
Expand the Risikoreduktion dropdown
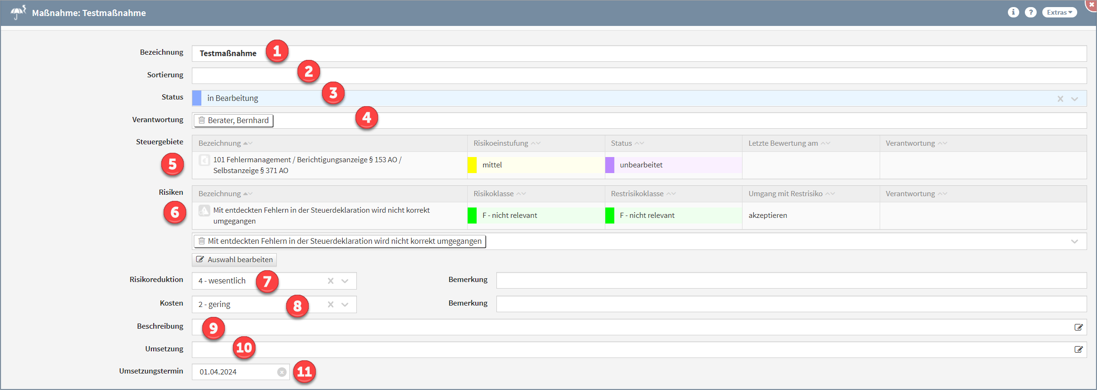coord(345,281)
